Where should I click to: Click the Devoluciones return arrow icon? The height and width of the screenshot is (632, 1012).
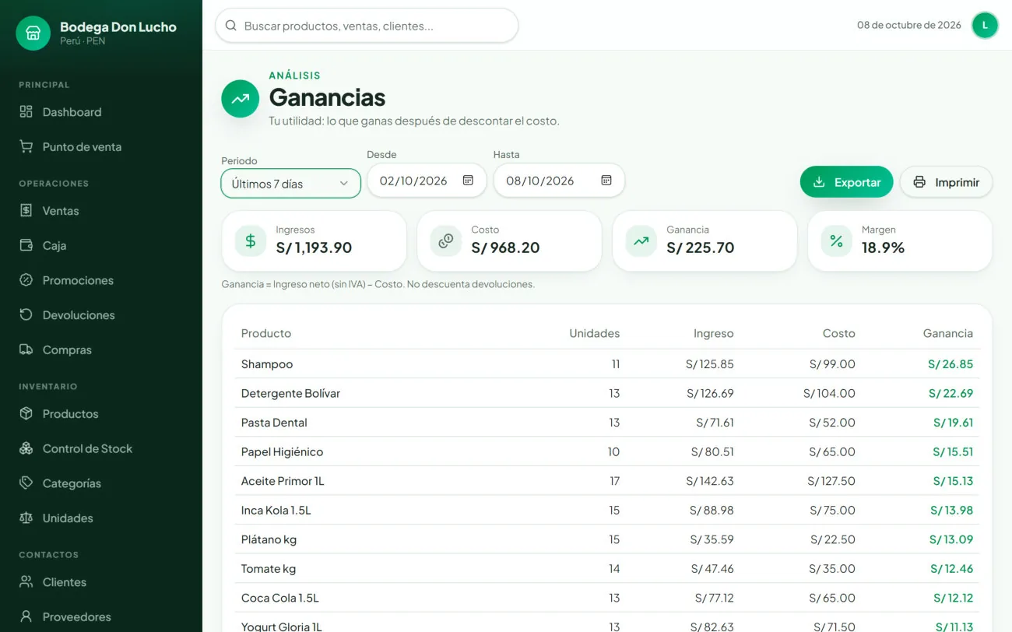(x=26, y=315)
